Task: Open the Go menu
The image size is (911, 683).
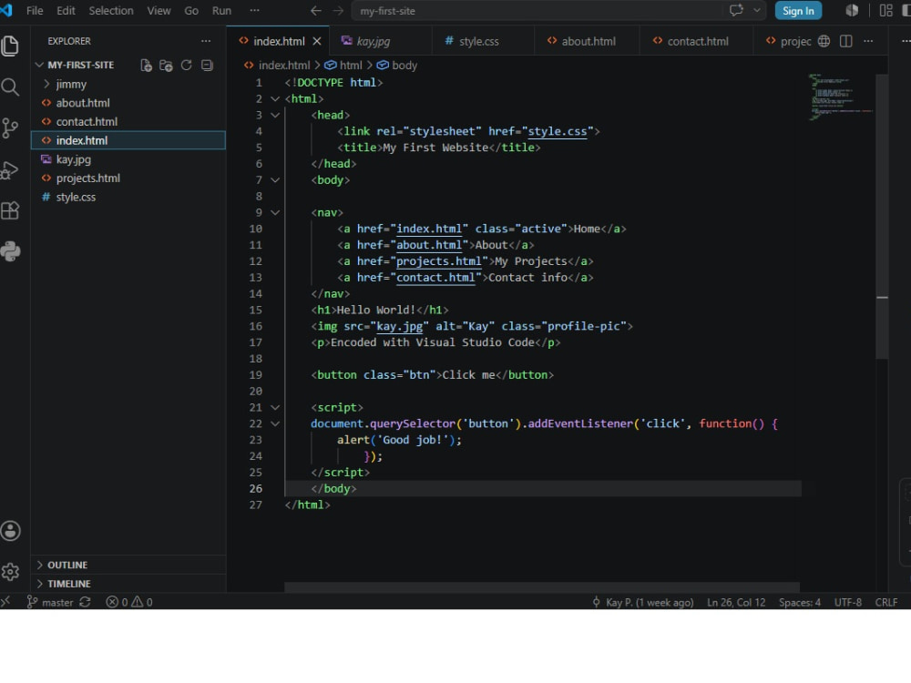Action: coord(191,10)
